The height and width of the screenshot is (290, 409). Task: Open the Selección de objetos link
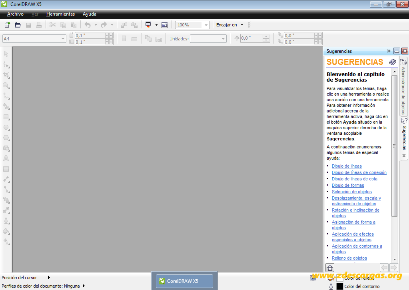coord(351,192)
